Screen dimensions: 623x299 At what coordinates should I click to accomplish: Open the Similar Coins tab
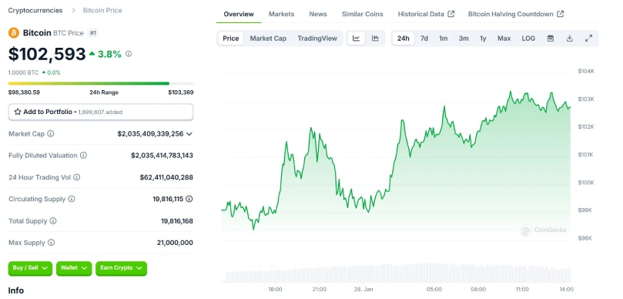click(x=363, y=14)
